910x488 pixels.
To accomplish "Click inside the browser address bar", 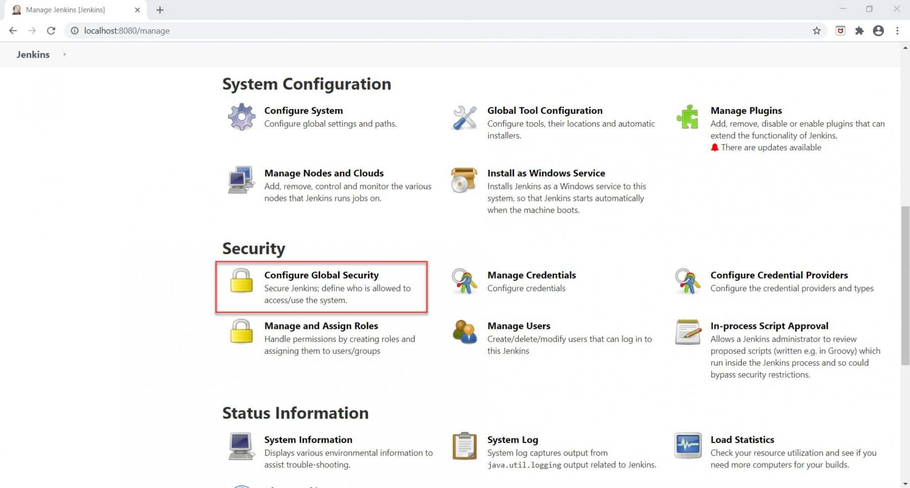I will pos(202,30).
